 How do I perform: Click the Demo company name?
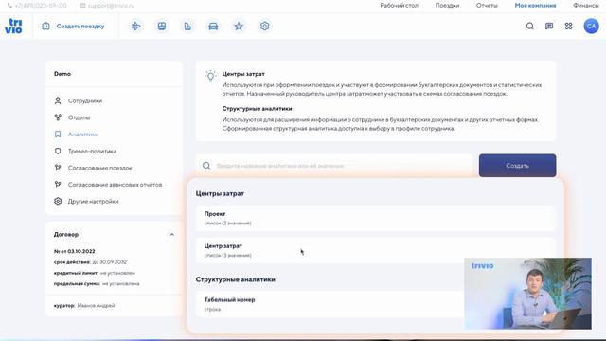[62, 74]
